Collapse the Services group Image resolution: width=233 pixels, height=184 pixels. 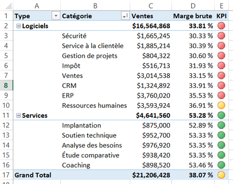(18, 115)
